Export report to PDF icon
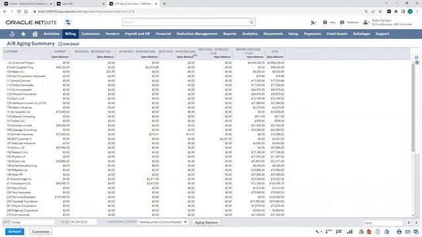The image size is (422, 237). (x=369, y=232)
